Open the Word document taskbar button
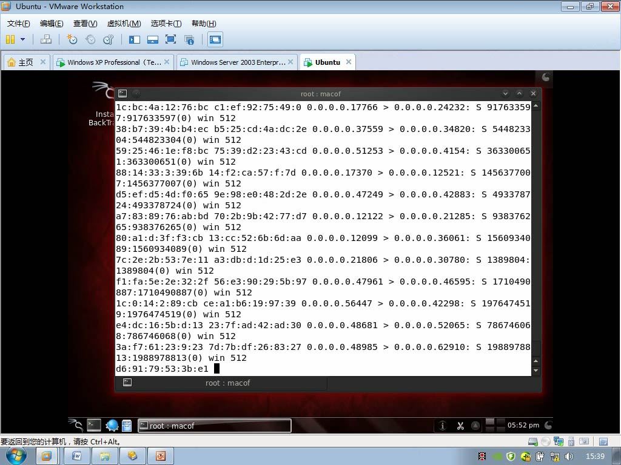This screenshot has width=621, height=465. click(x=77, y=457)
